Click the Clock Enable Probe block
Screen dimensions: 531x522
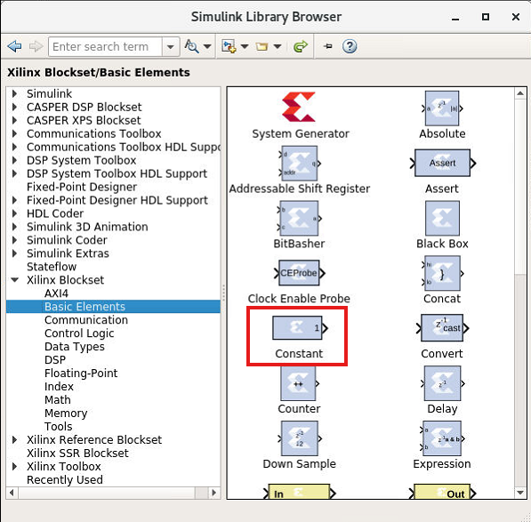coord(300,273)
